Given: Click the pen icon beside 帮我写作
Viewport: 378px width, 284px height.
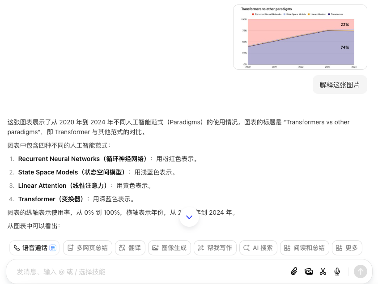Looking at the screenshot, I should [201, 248].
